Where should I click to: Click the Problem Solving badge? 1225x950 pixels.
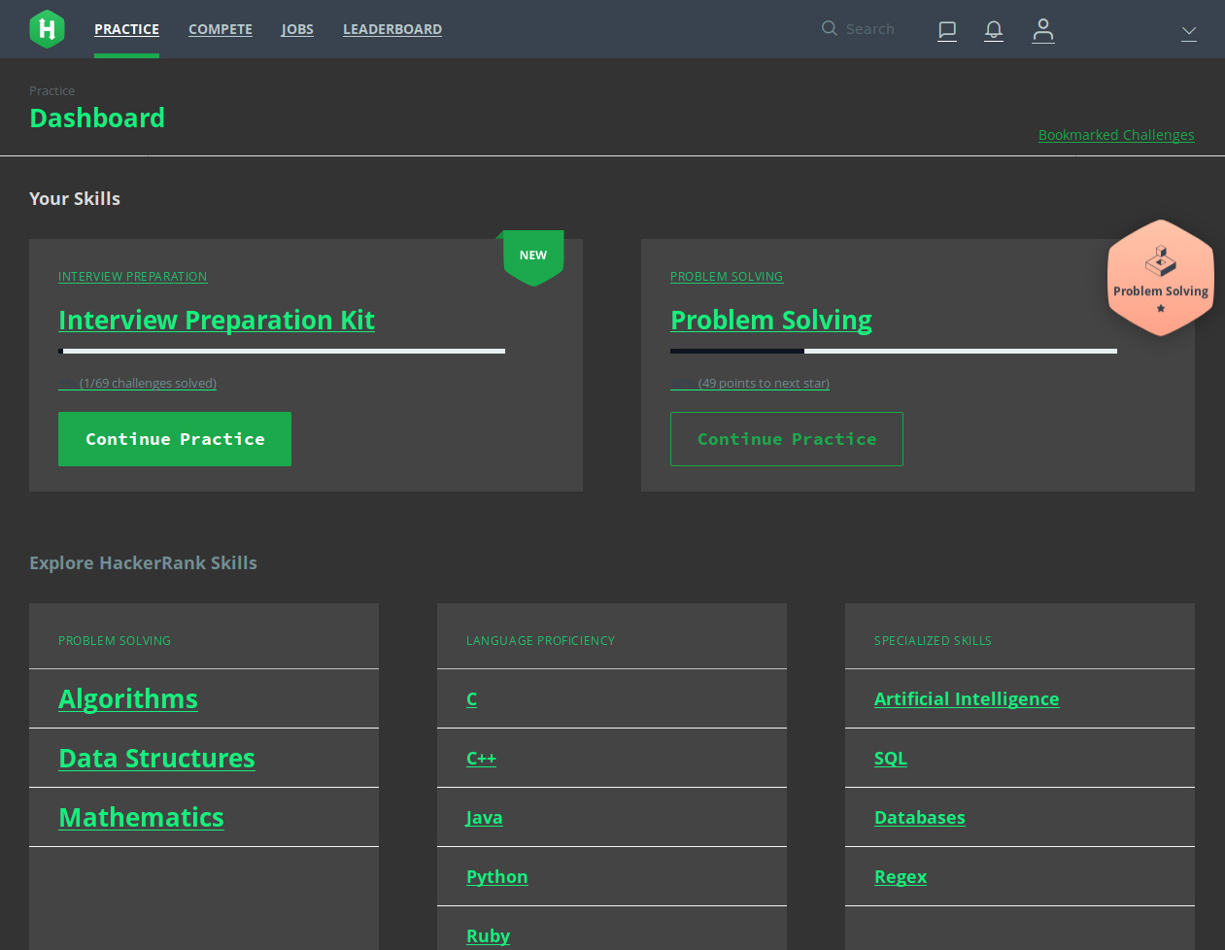coord(1161,279)
